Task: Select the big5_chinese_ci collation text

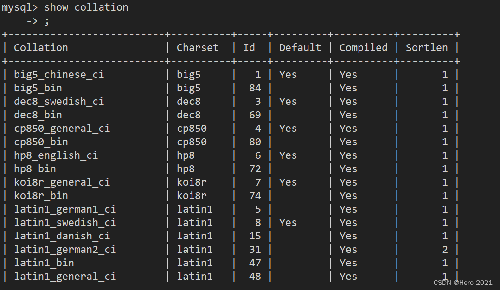Action: click(x=59, y=75)
